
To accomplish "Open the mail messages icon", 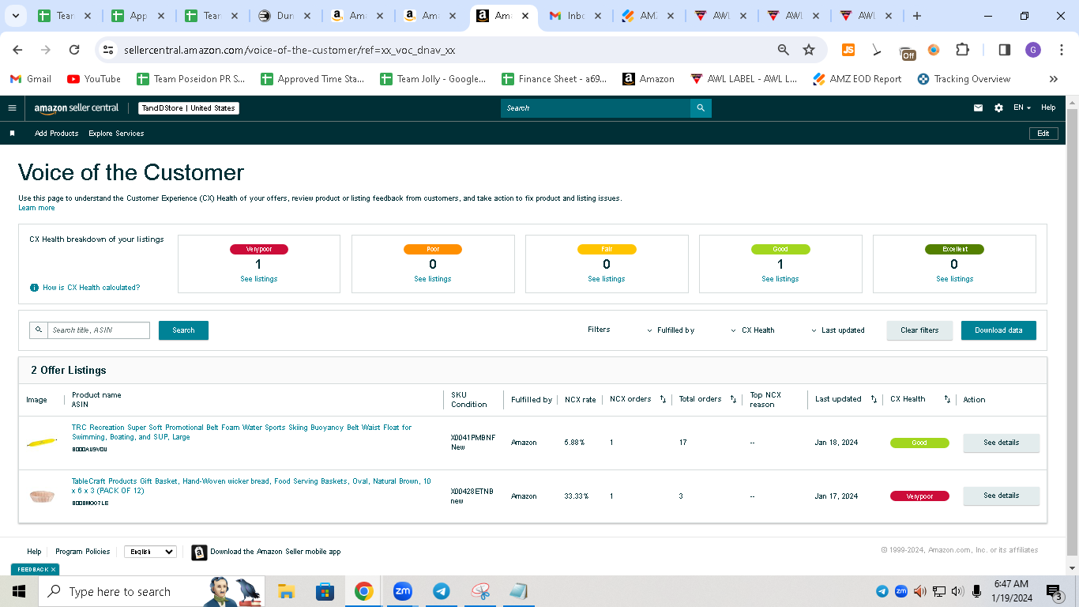I will [979, 108].
